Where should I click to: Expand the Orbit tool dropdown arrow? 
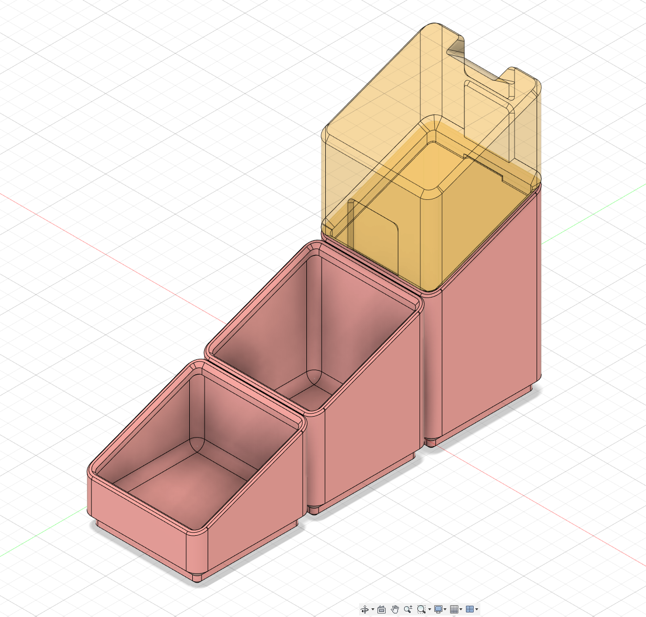click(373, 609)
